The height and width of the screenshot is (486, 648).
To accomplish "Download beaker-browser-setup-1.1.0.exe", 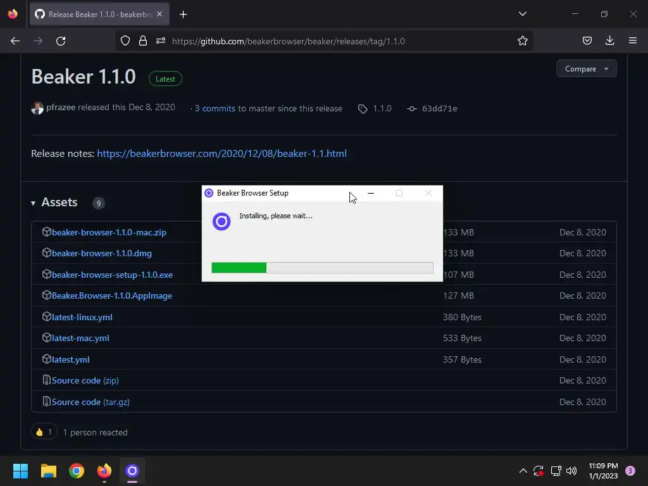I will [x=113, y=275].
